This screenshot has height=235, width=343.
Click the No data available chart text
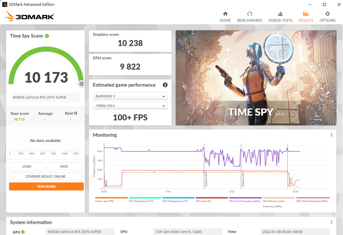point(45,141)
